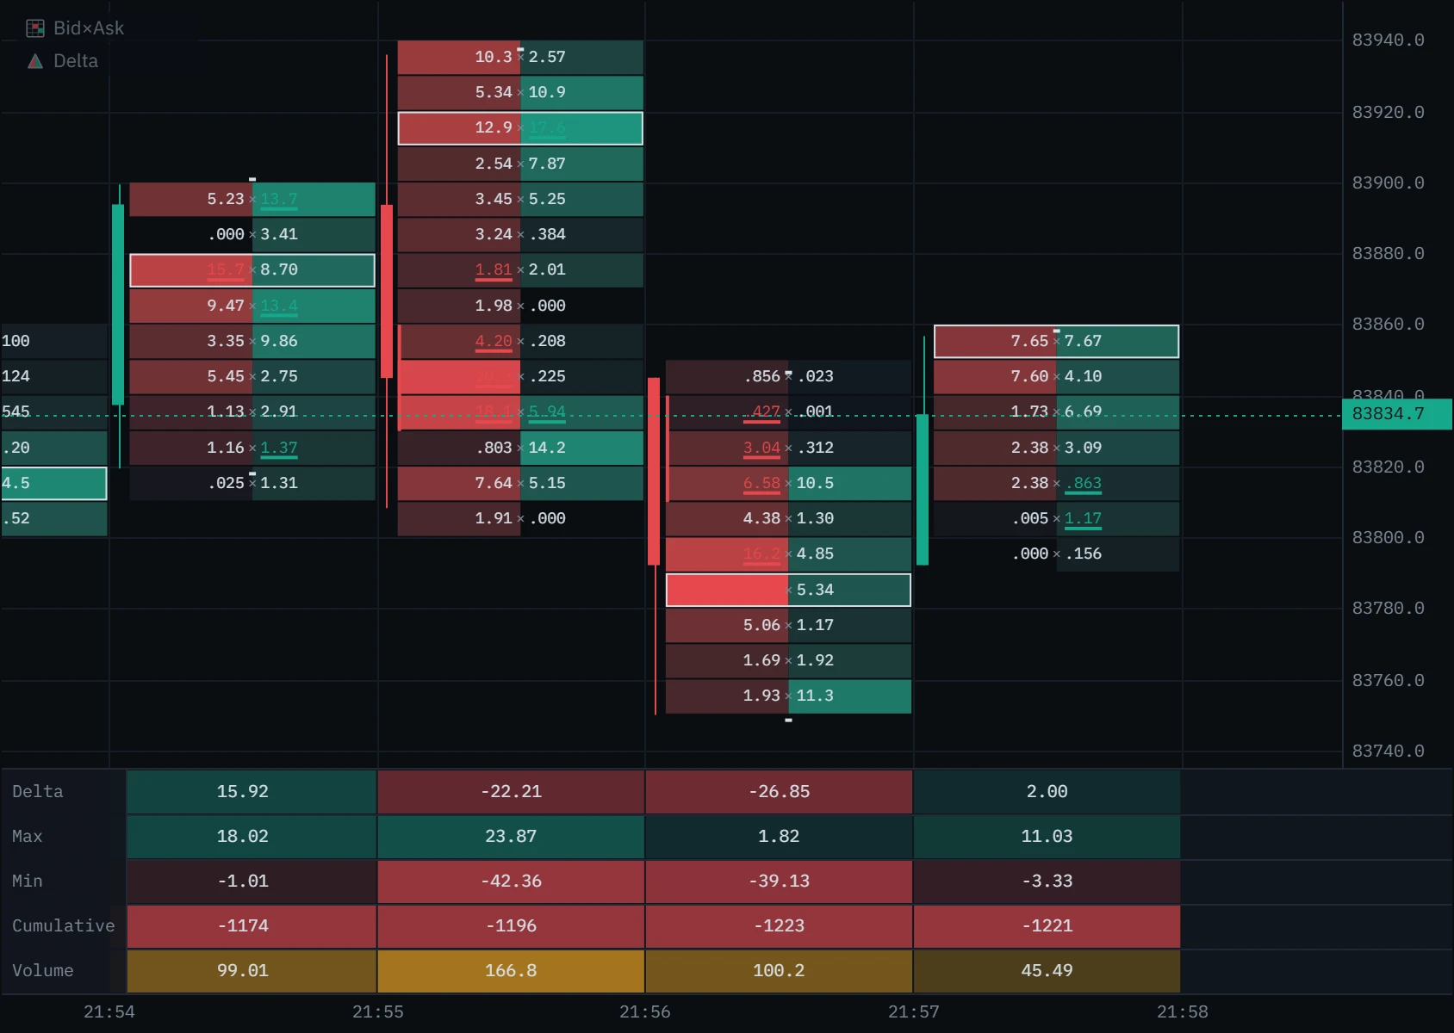Click the Delta value 2.00 cell
The height and width of the screenshot is (1033, 1454).
(1047, 792)
